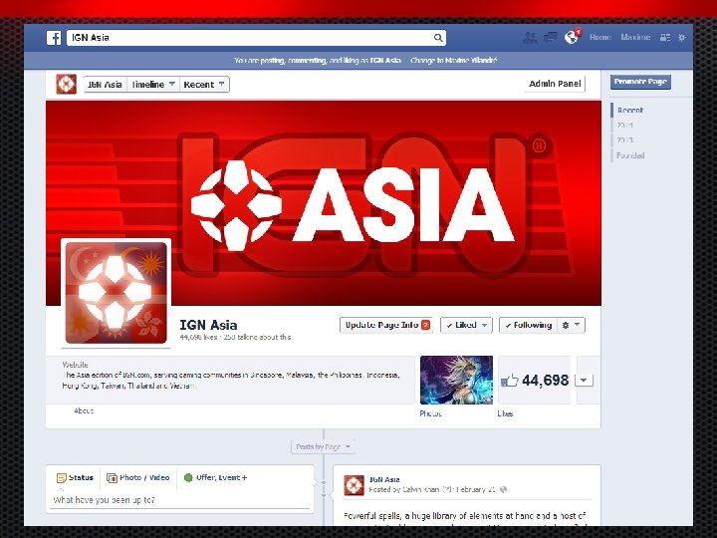Screen dimensions: 717x538
Task: Click the IGN Asia search field
Action: [256, 38]
